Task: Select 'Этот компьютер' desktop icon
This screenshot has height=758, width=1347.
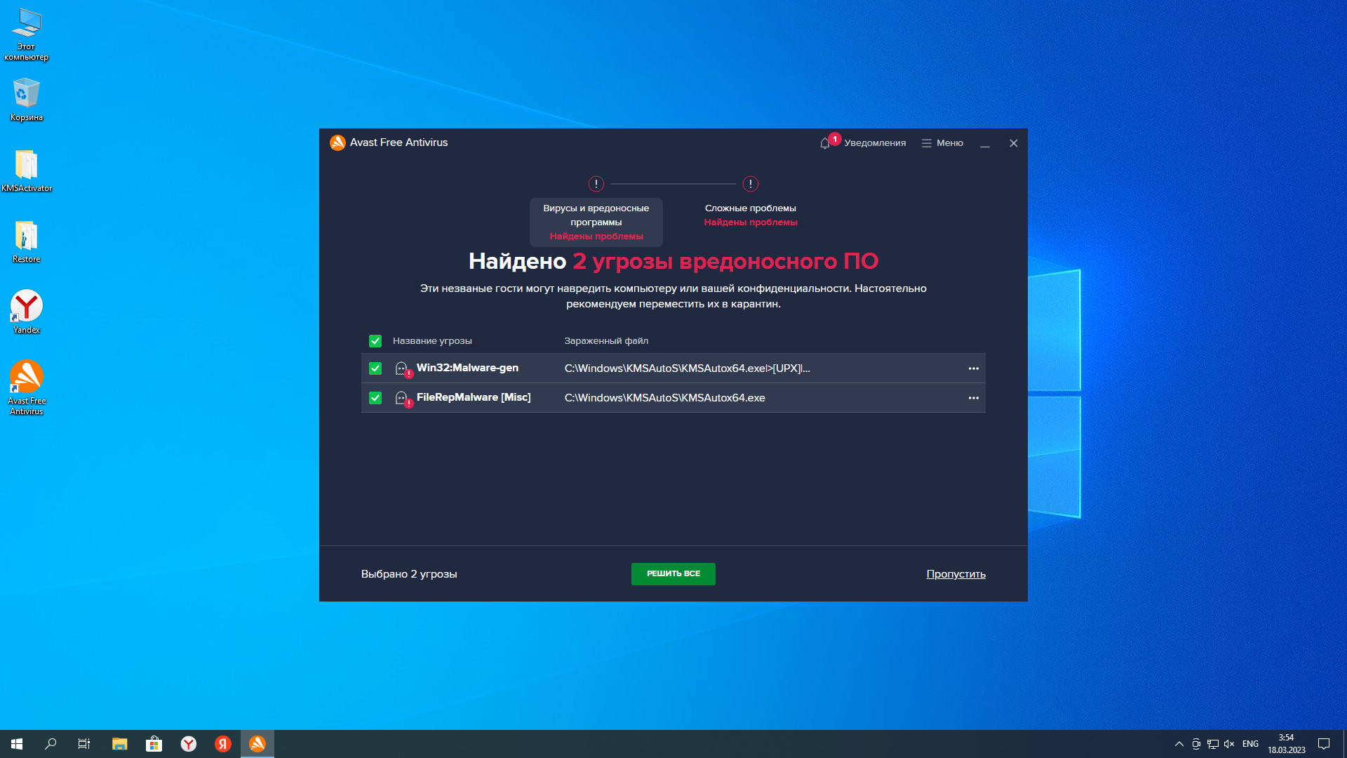Action: 27,35
